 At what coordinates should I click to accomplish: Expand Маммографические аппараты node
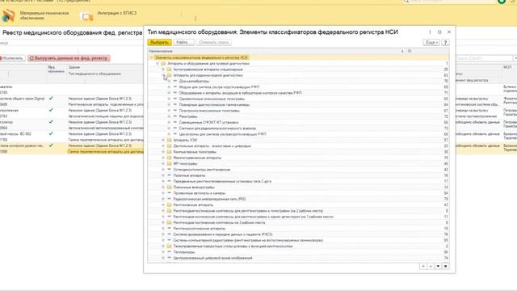tap(163, 158)
